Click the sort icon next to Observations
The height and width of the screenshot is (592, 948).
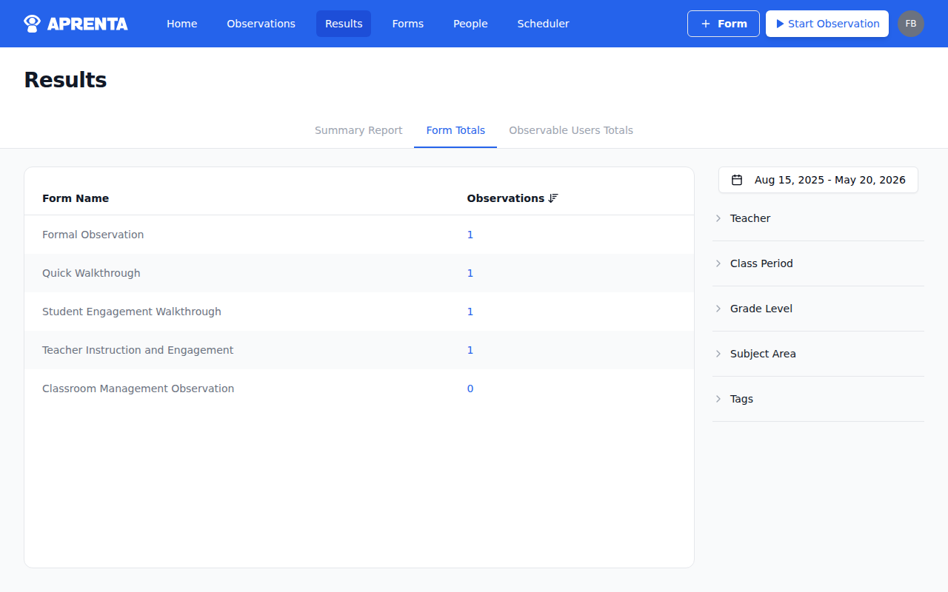click(x=553, y=198)
